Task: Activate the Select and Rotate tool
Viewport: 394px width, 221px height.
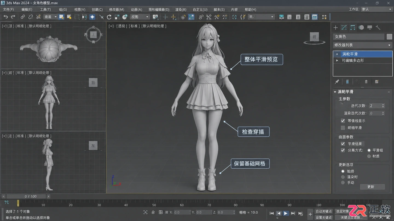Action: pos(109,17)
